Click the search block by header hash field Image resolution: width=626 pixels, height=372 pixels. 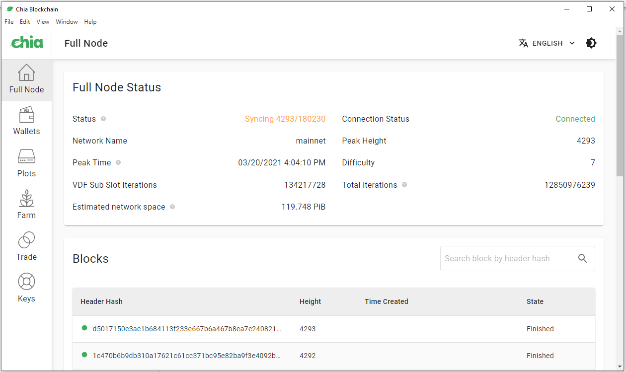point(507,258)
